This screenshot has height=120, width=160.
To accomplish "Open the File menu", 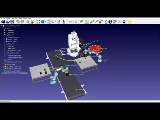I will (1, 18).
